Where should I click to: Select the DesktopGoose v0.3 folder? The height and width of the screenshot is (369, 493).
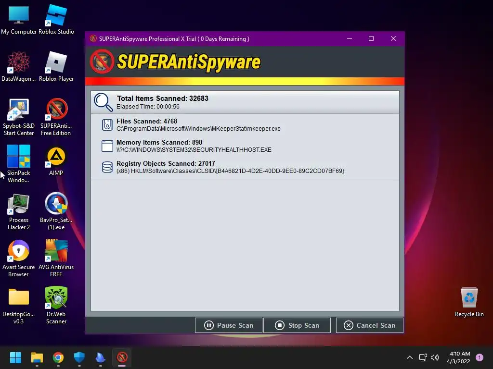[19, 306]
